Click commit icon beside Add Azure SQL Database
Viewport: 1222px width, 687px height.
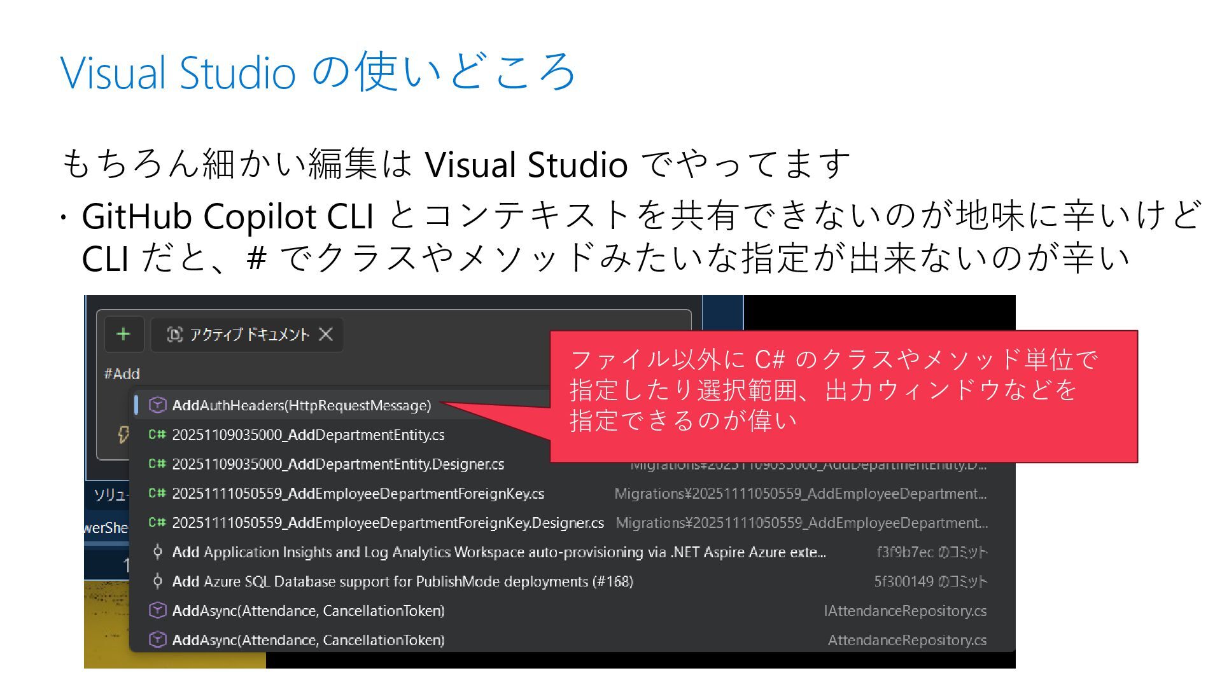coord(157,581)
